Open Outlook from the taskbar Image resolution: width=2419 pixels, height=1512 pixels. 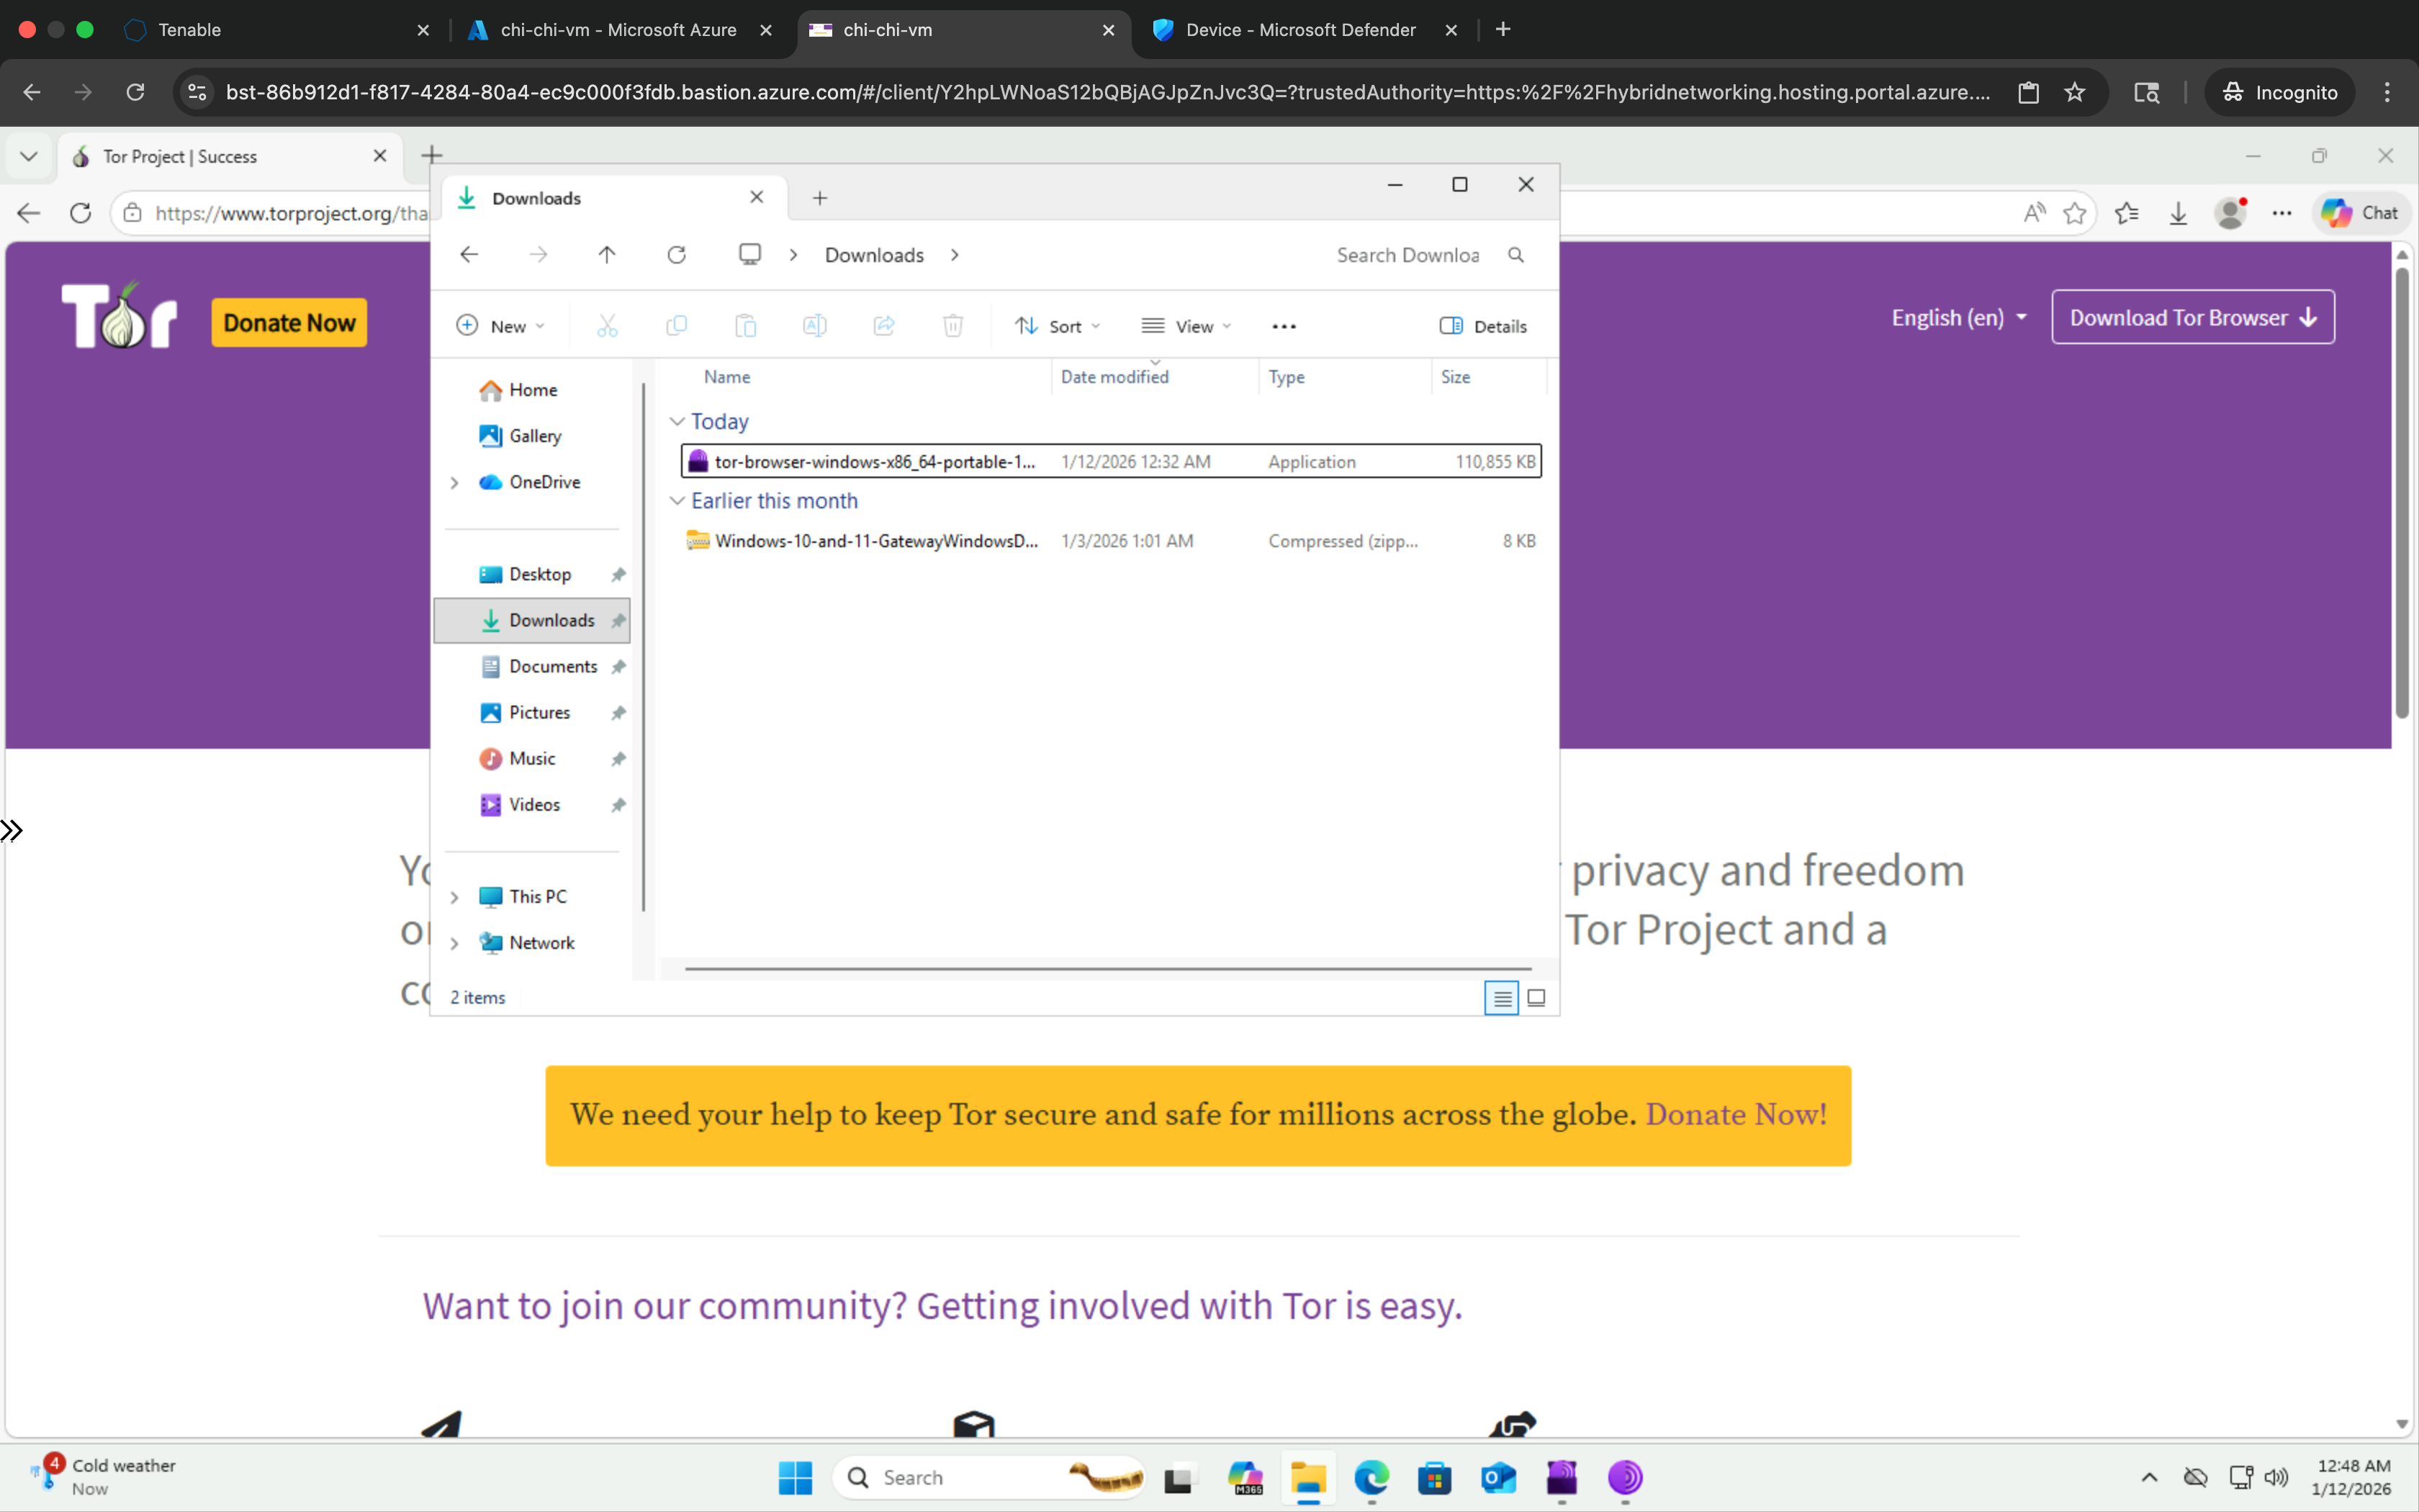tap(1498, 1477)
